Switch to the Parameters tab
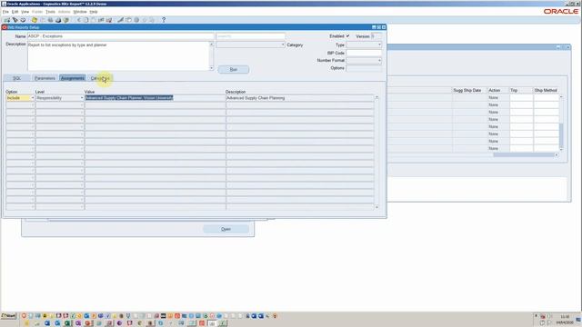The width and height of the screenshot is (582, 327). pyautogui.click(x=45, y=78)
